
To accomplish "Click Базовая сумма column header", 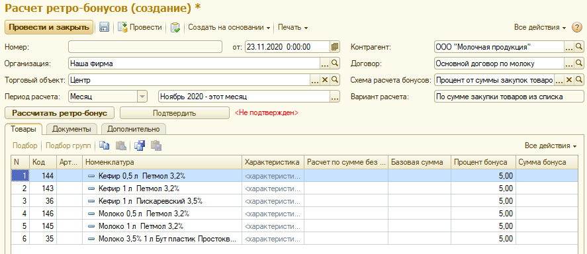I will click(420, 162).
